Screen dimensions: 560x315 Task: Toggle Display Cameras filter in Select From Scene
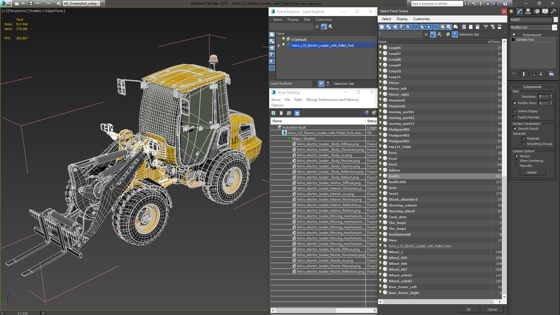(402, 27)
